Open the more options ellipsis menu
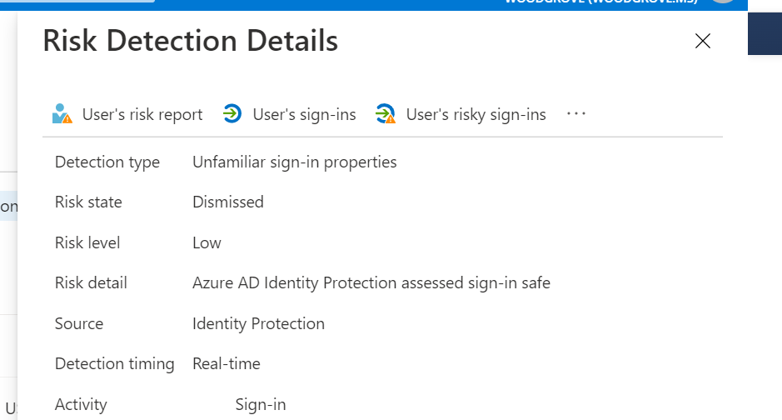The width and height of the screenshot is (782, 420). pyautogui.click(x=576, y=113)
